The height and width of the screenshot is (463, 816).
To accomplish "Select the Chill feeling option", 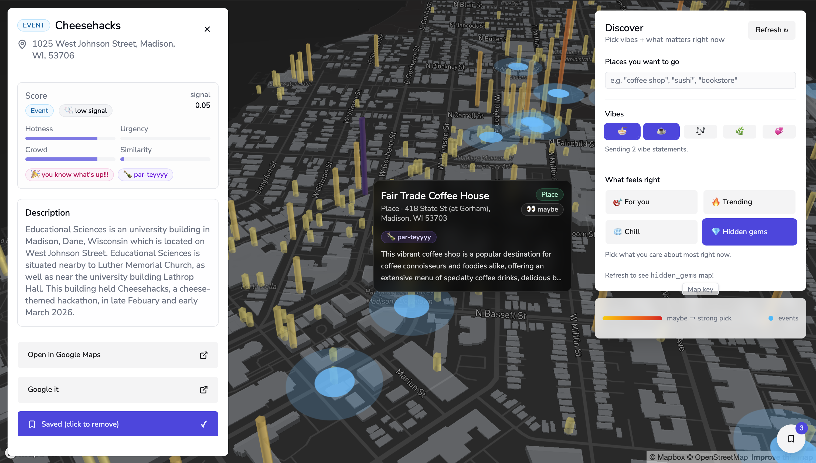I will click(651, 232).
